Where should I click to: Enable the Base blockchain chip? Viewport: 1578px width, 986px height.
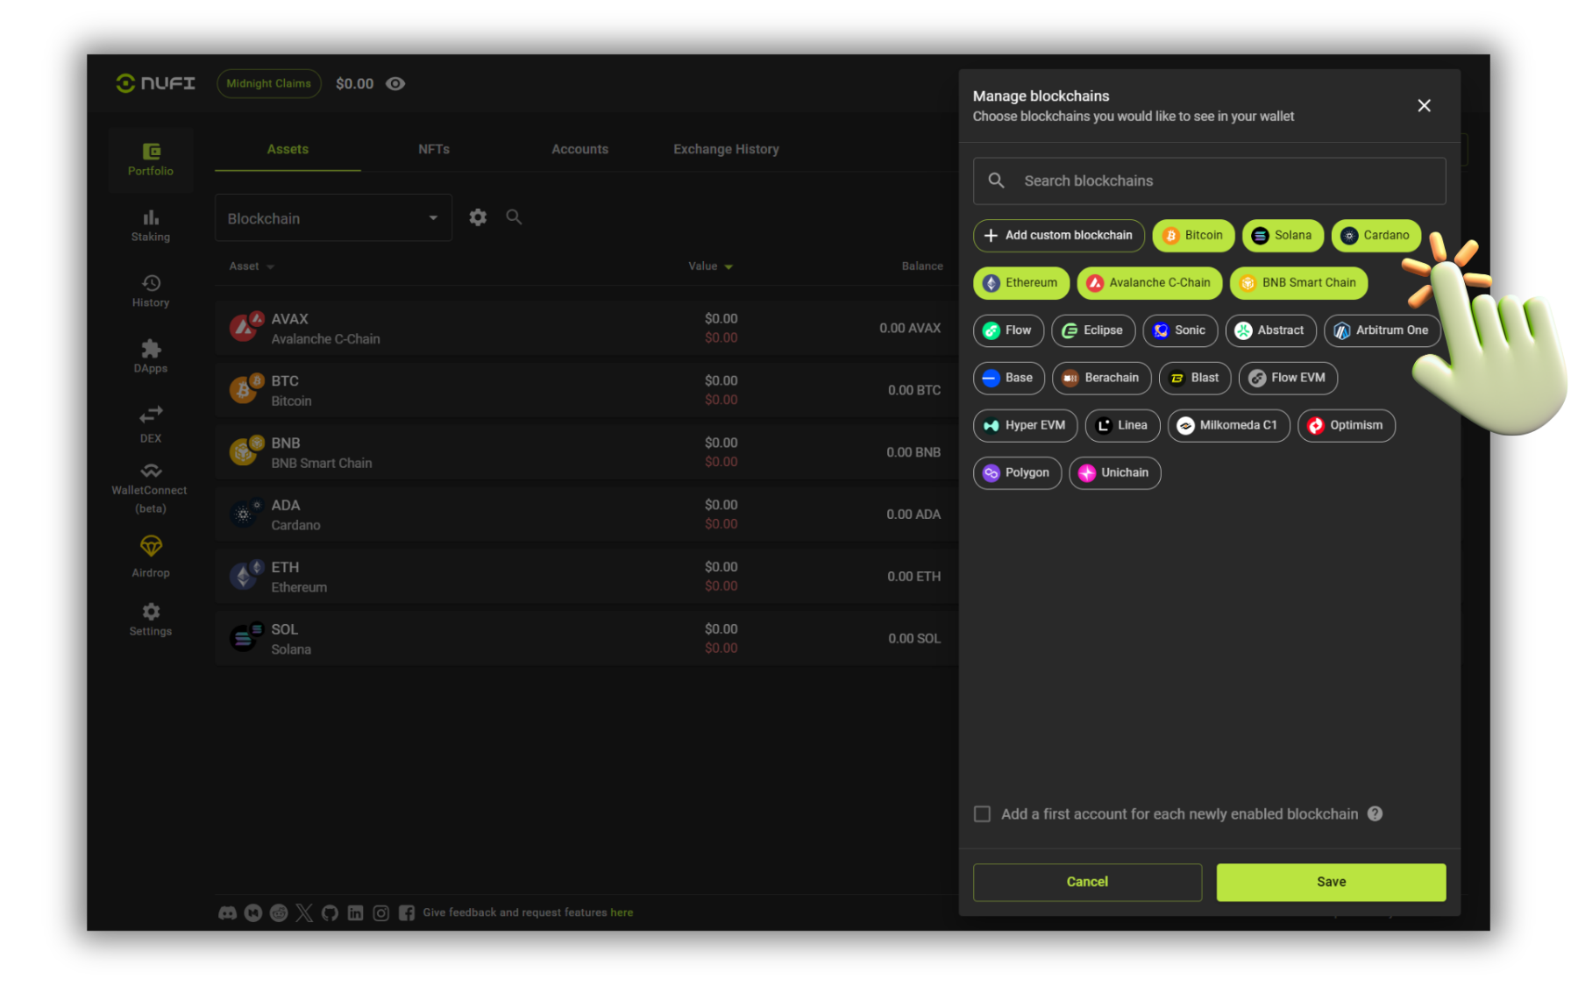pos(1009,378)
